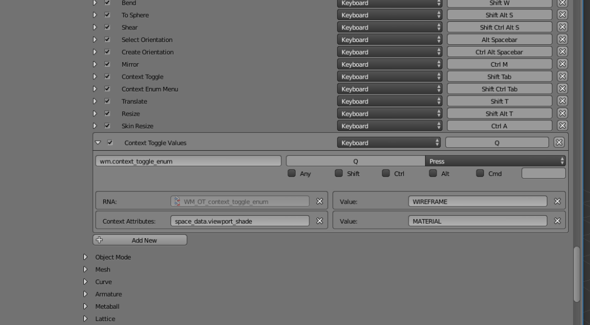Open Keyboard dropdown for Mirror

pyautogui.click(x=389, y=64)
